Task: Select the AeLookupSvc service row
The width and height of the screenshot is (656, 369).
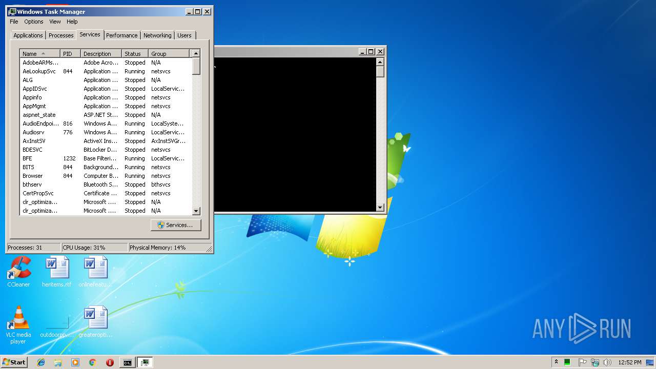Action: pos(105,71)
